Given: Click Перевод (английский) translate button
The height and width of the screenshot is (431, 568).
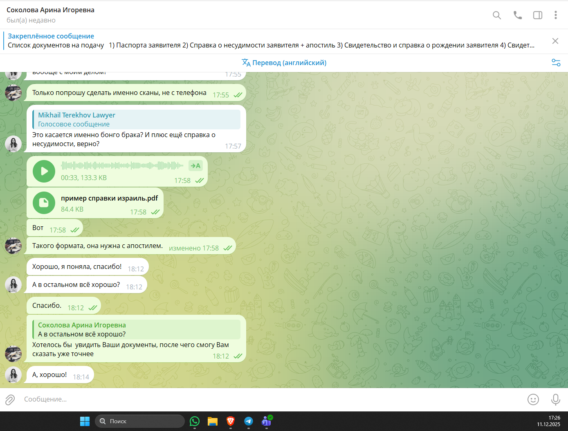Looking at the screenshot, I should tap(284, 63).
